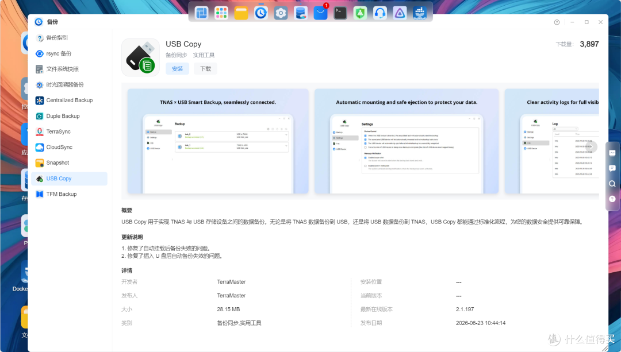Open Docker whale icon in top dock
This screenshot has width=621, height=352.
(x=419, y=13)
